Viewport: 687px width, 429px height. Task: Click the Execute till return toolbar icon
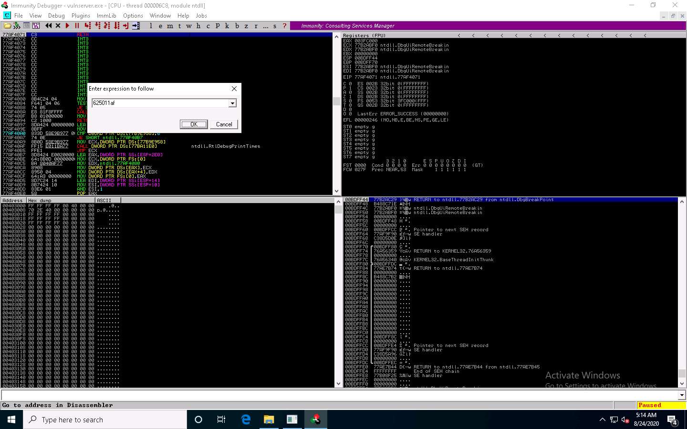[126, 26]
